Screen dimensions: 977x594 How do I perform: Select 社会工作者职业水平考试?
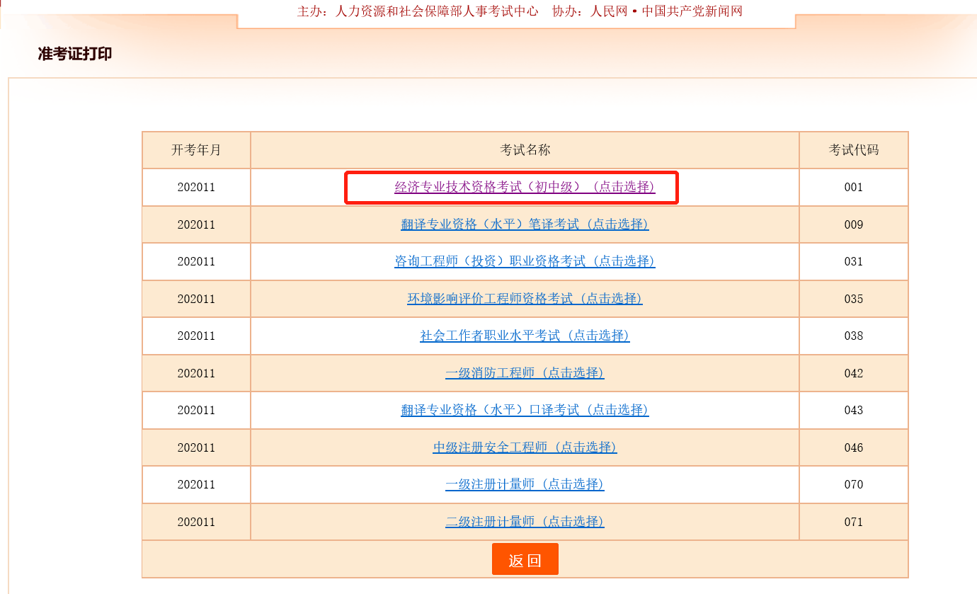tap(525, 336)
